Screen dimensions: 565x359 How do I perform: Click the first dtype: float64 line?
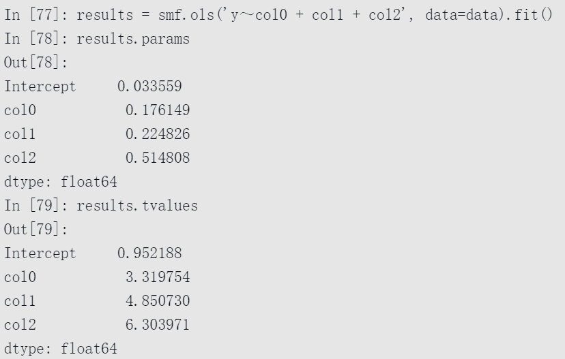tap(61, 182)
